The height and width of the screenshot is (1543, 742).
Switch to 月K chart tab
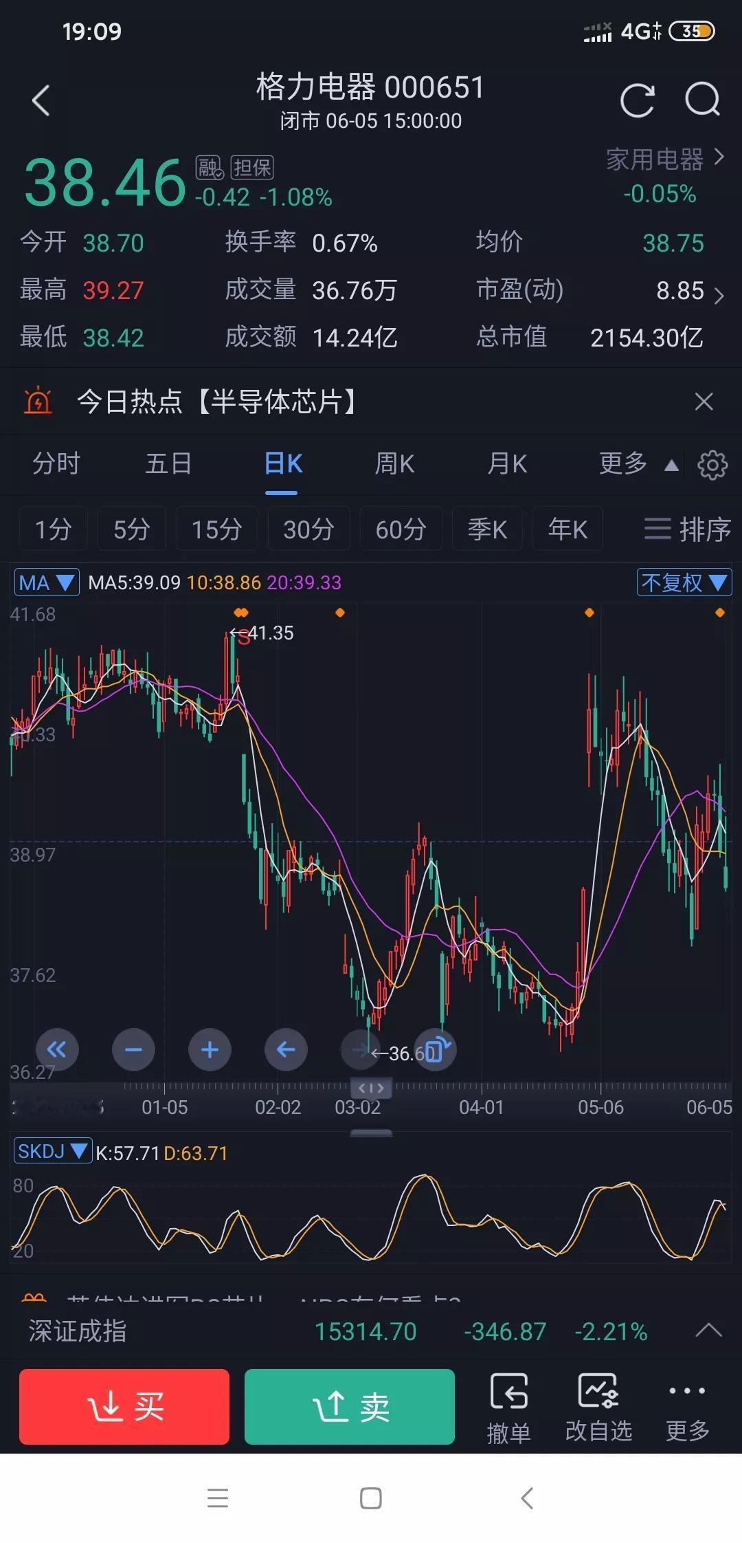tap(507, 464)
